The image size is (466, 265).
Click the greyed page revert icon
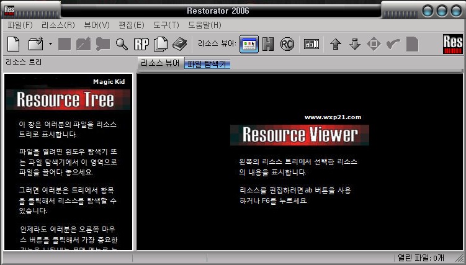click(x=412, y=44)
